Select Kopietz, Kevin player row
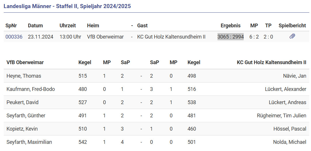This screenshot has width=311, height=151. click(x=22, y=129)
